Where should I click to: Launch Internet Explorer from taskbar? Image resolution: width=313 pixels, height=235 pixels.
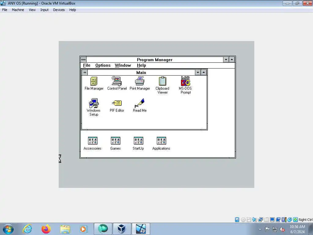click(27, 229)
